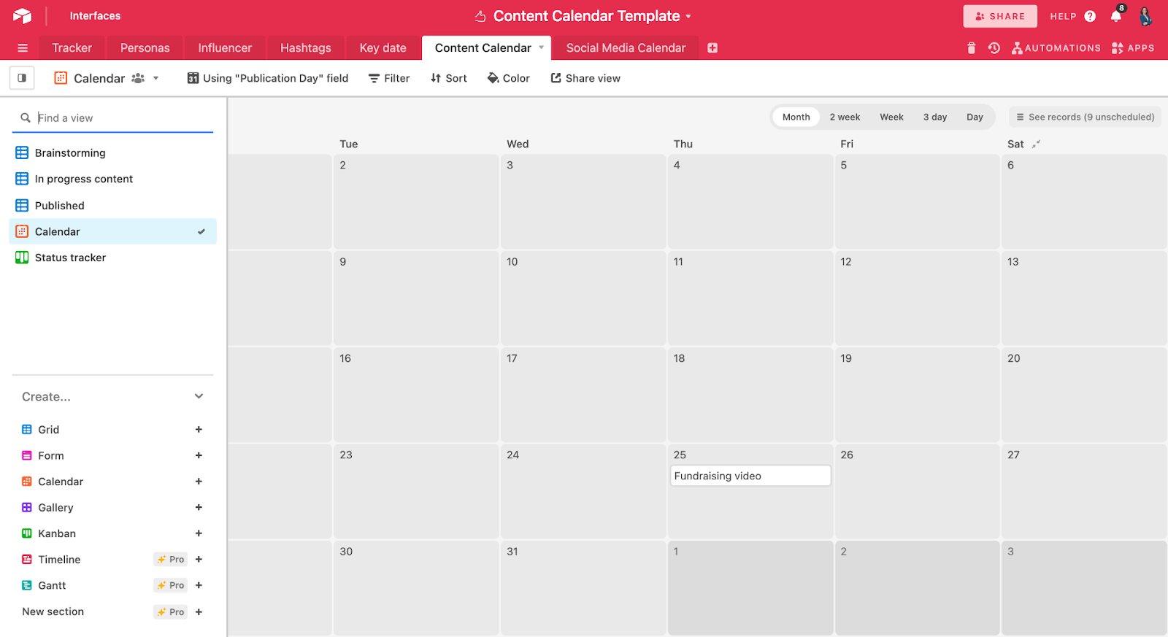Focus the Find a view search field

click(113, 118)
